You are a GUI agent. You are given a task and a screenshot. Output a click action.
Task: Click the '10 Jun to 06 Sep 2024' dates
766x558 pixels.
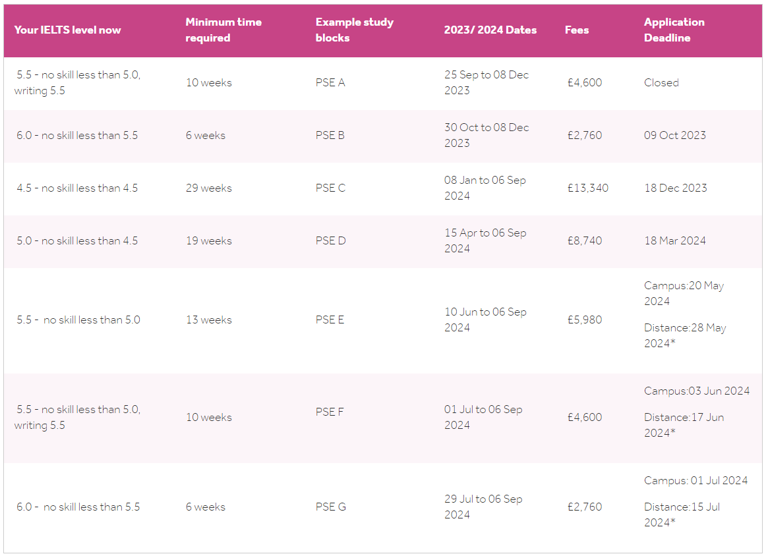tap(485, 320)
